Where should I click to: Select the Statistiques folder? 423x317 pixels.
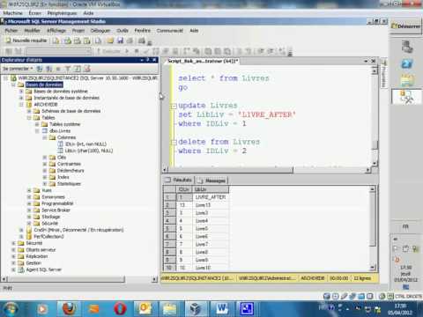tap(69, 184)
